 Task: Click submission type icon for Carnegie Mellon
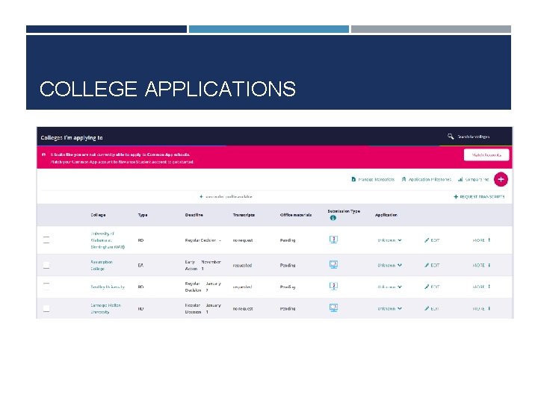333,307
